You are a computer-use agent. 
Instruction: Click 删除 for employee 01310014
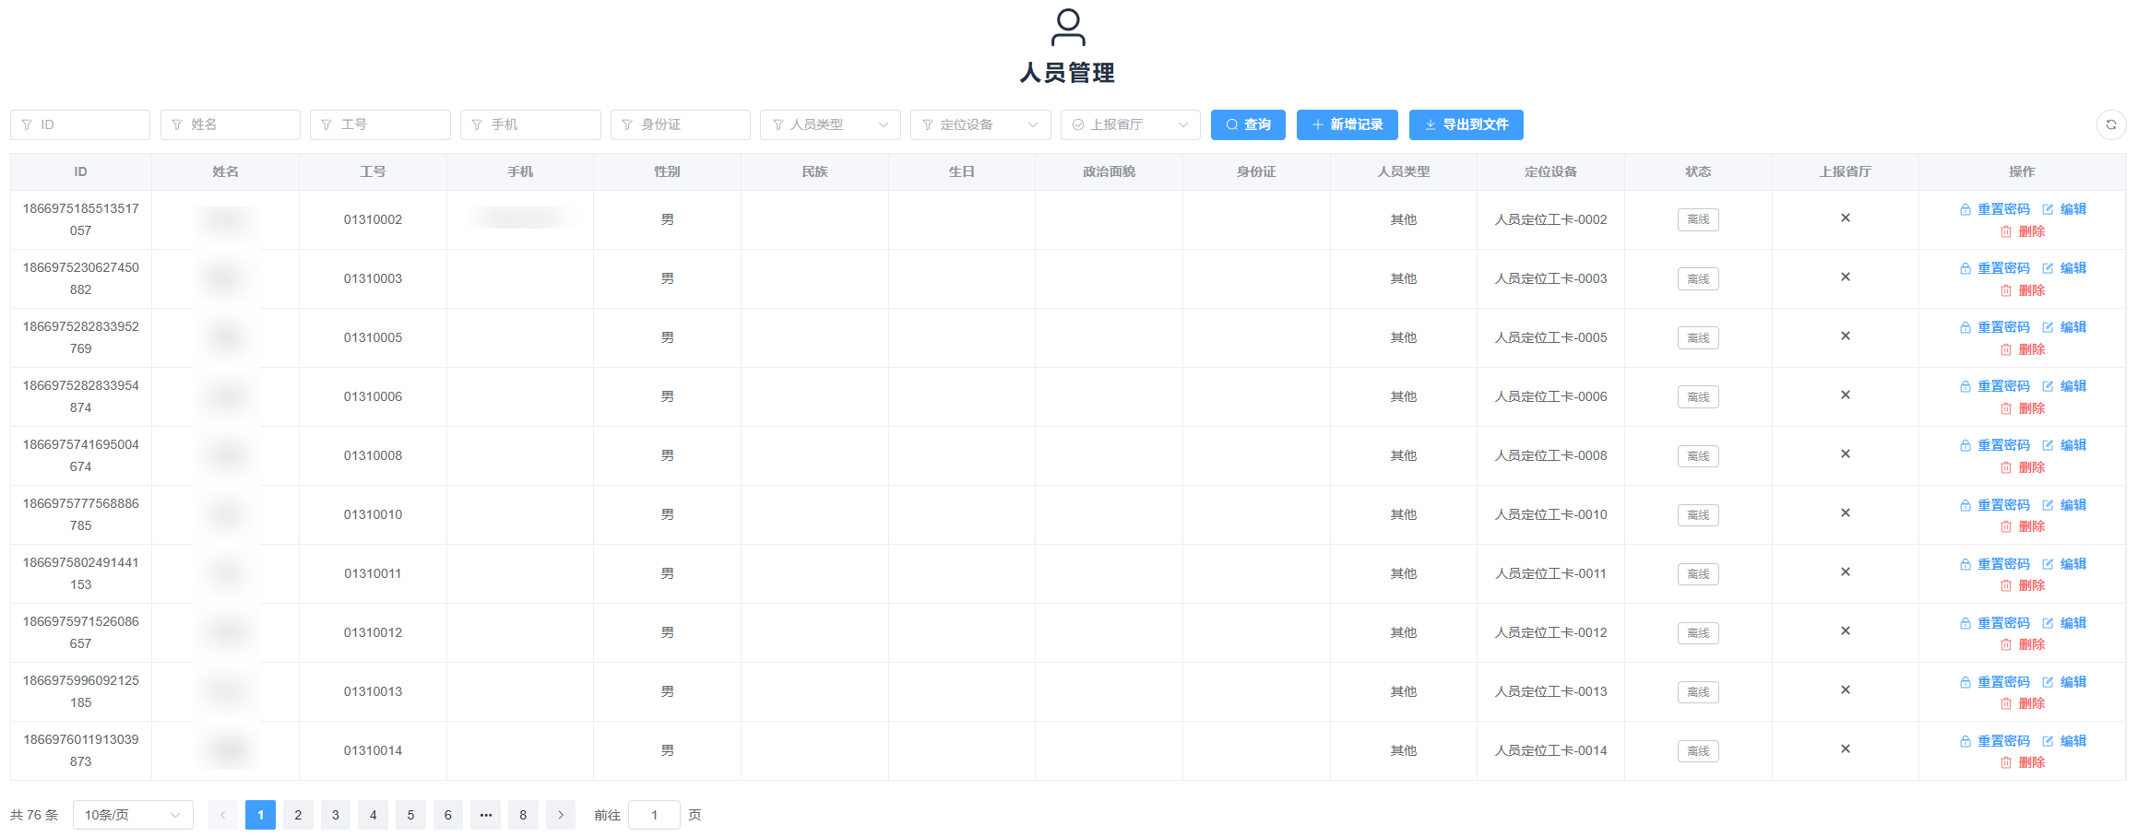pos(2023,762)
